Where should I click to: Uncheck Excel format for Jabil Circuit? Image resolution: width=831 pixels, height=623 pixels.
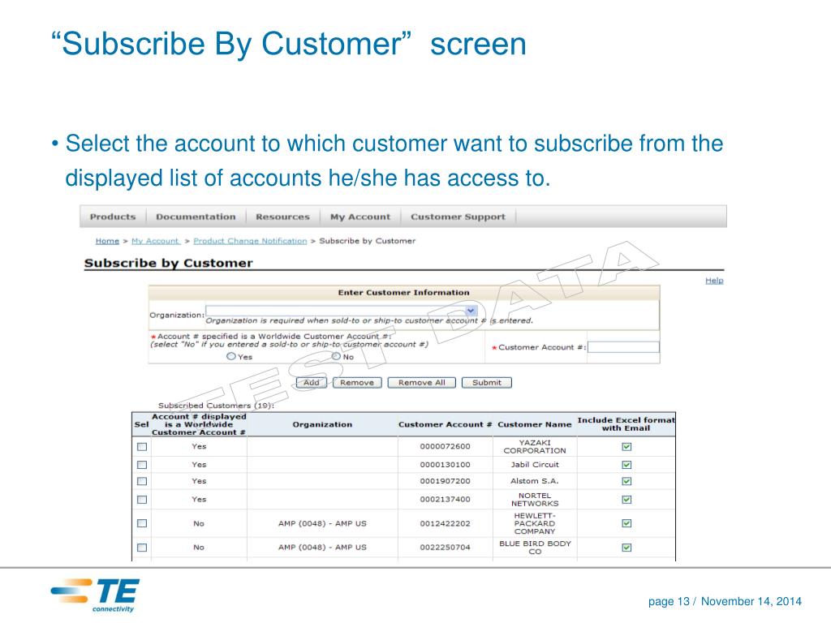point(626,465)
